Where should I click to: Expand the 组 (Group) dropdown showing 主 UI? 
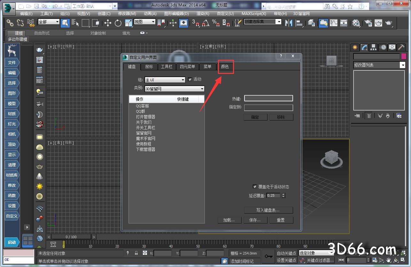(x=165, y=80)
